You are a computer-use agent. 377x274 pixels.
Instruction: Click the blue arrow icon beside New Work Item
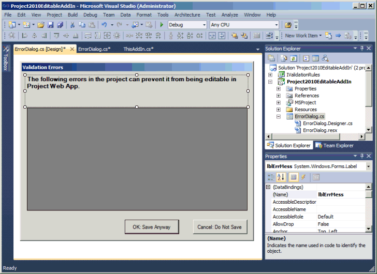[338, 36]
